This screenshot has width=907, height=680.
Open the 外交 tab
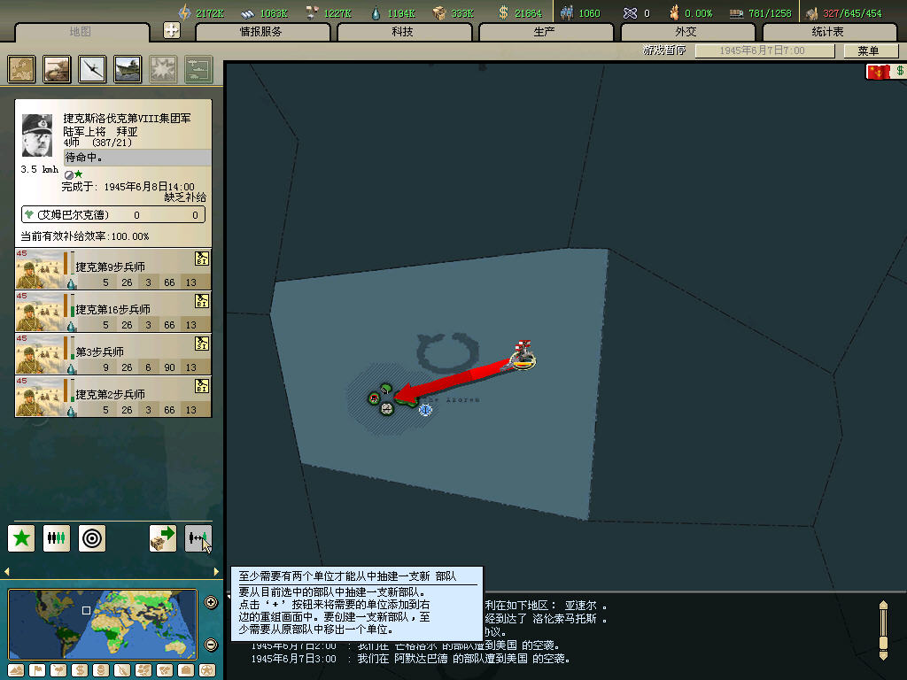coord(686,32)
